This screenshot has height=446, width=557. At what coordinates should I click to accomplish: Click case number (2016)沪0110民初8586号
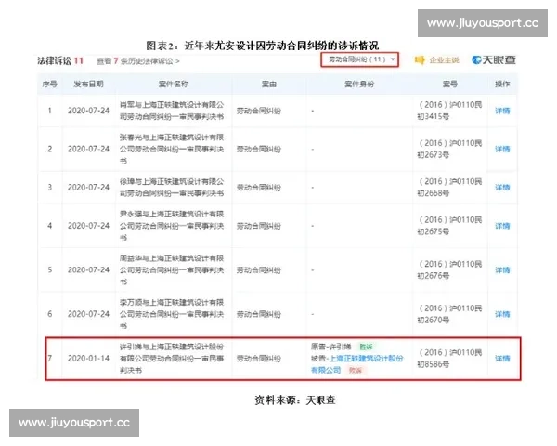point(449,358)
